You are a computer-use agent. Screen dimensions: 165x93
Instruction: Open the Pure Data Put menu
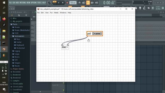point(51,13)
